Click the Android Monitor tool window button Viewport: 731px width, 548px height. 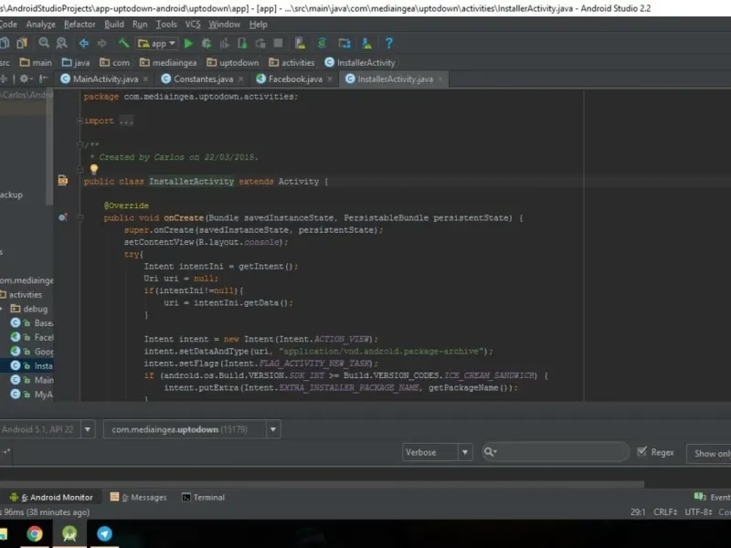(x=51, y=498)
